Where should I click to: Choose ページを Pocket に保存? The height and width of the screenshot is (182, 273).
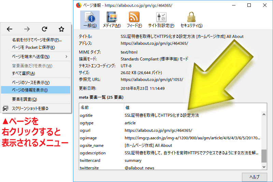(x=36, y=47)
